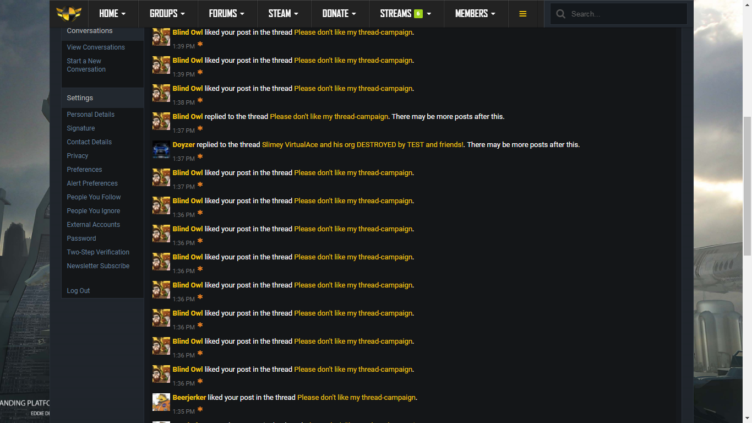Click the search magnifier icon
Image resolution: width=752 pixels, height=423 pixels.
pyautogui.click(x=560, y=14)
